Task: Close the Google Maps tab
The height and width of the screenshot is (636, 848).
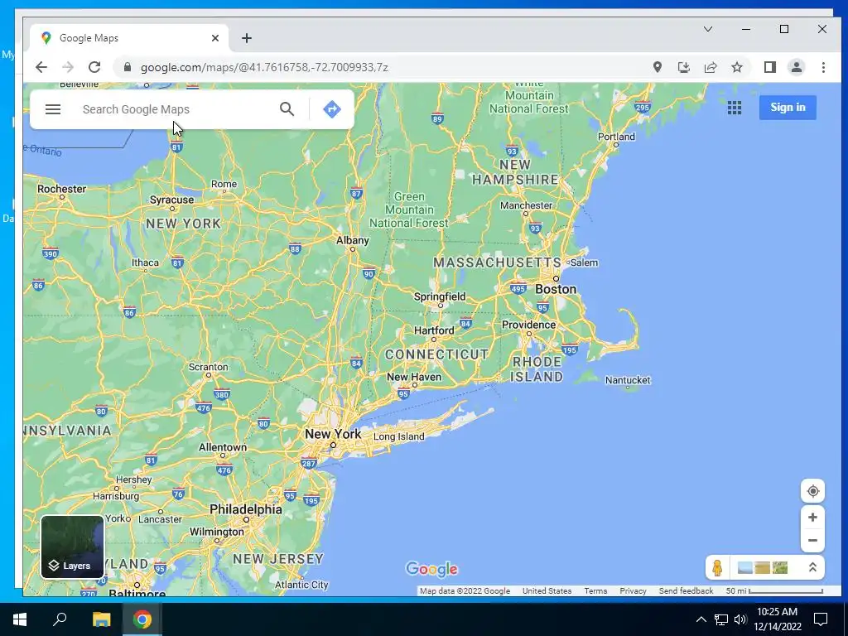Action: 215,38
